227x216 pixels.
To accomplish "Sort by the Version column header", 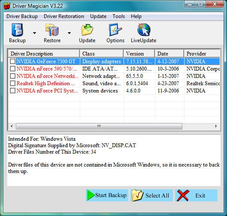I will point(139,54).
